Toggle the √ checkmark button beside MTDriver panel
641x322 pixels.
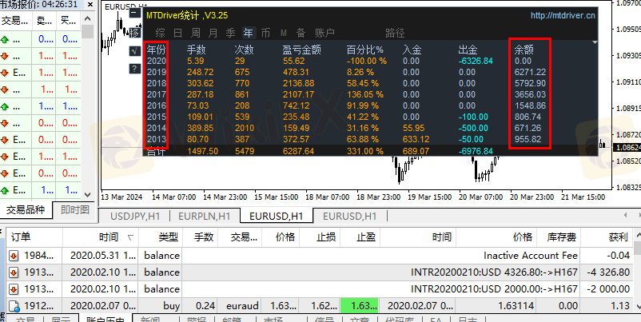pyautogui.click(x=134, y=50)
